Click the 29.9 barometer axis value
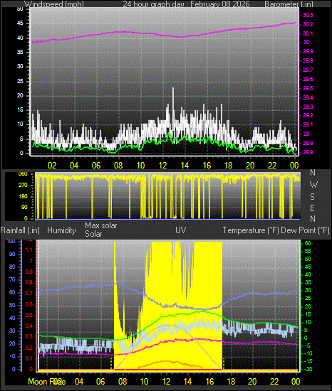 click(308, 52)
